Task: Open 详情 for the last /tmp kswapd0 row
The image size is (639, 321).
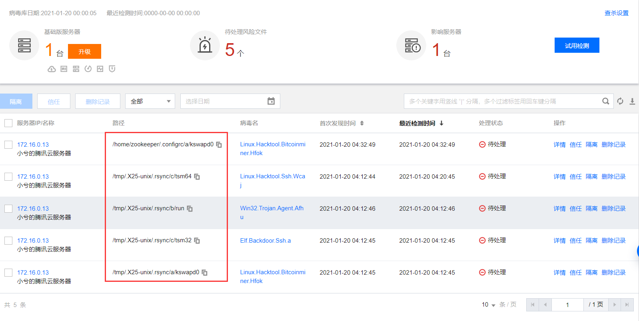Action: [x=559, y=273]
